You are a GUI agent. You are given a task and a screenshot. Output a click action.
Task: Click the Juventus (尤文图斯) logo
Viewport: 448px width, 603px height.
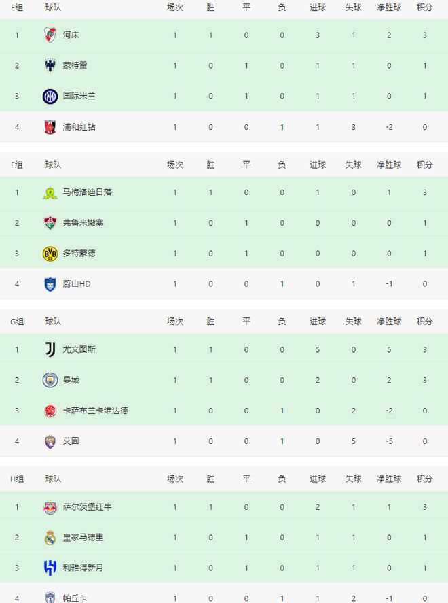tap(50, 349)
